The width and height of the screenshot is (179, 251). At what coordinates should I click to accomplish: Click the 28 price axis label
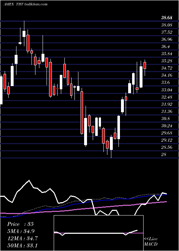point(164,155)
